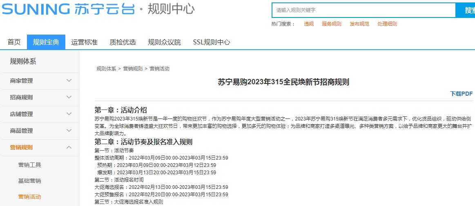
Task: Click the 发布规范 hot search link
Action: tap(359, 24)
